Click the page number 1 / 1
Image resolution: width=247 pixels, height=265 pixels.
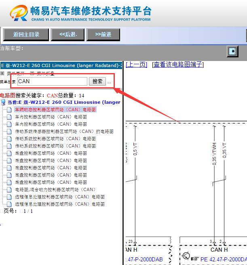click(28, 211)
